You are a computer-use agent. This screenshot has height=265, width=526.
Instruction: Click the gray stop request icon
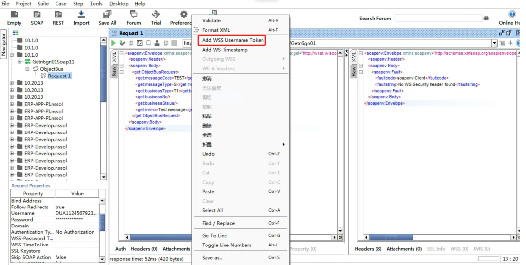tap(174, 43)
